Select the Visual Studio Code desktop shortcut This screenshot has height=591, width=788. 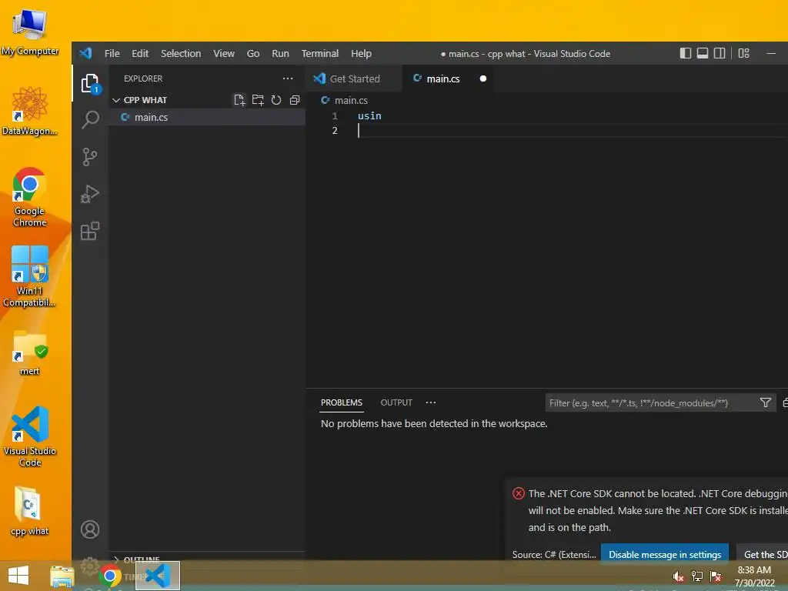click(30, 437)
